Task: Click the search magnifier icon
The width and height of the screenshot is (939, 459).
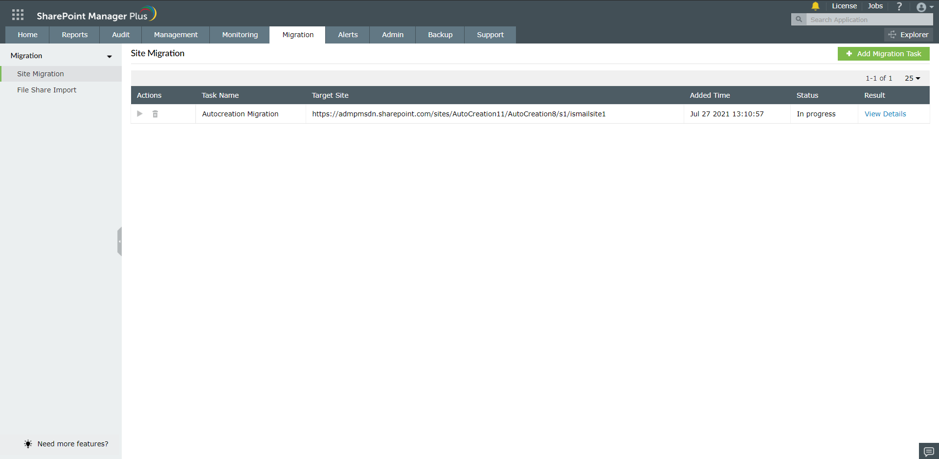Action: point(799,19)
